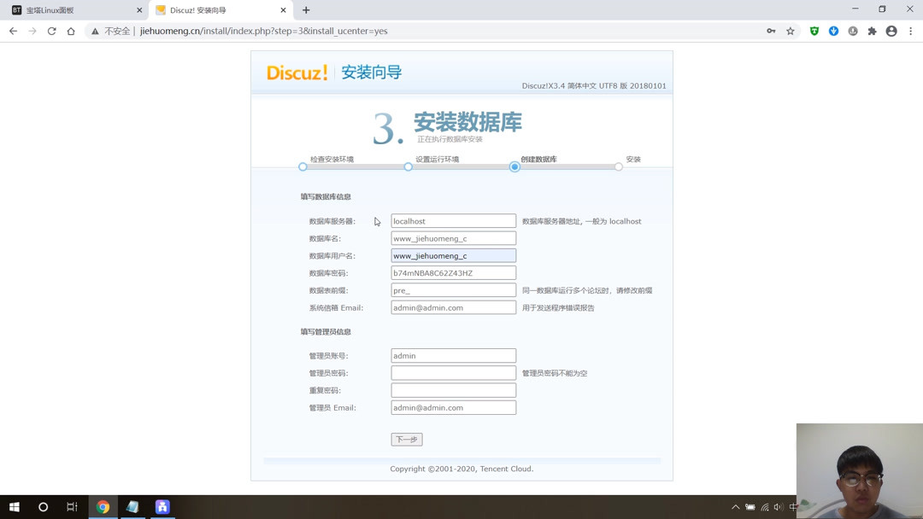The width and height of the screenshot is (923, 519).
Task: Click inside the 管理员密码 input field
Action: tap(453, 372)
